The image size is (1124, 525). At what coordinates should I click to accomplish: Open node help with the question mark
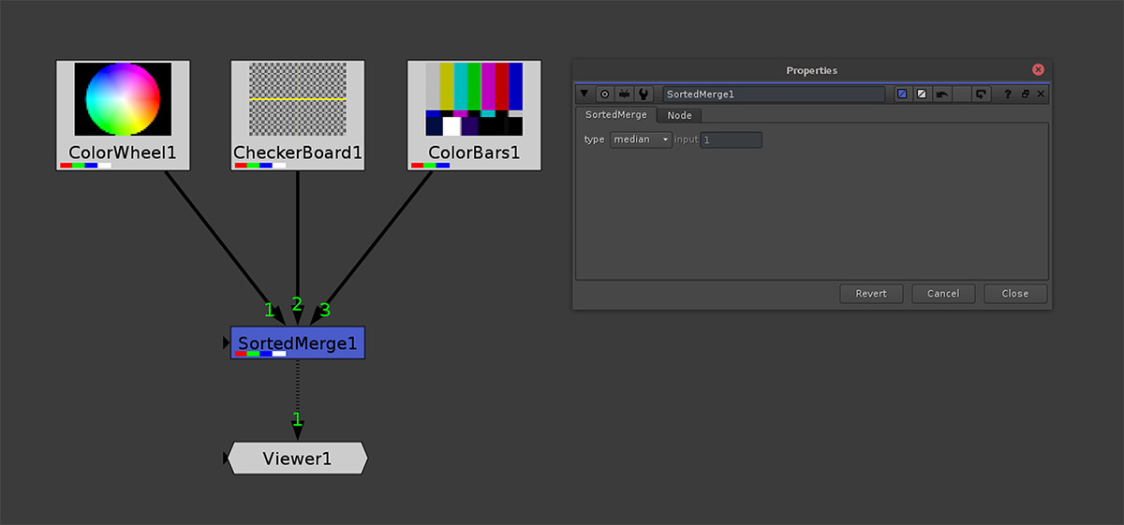1008,95
